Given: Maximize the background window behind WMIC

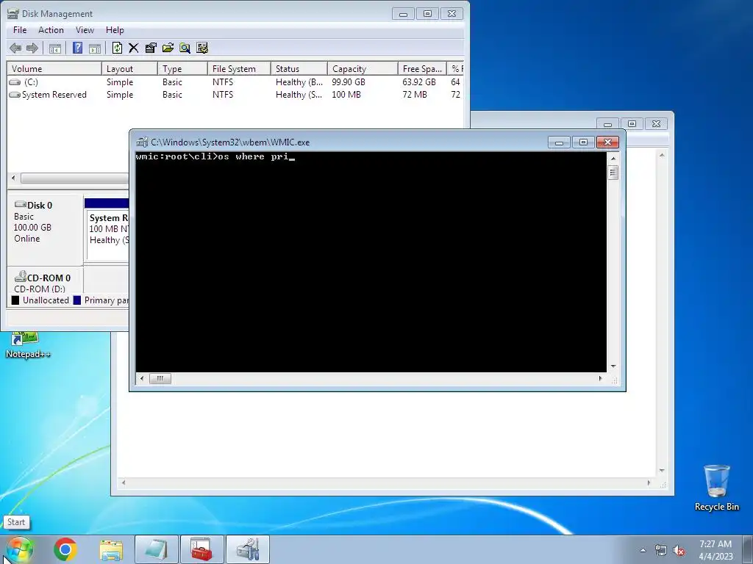Looking at the screenshot, I should point(632,123).
